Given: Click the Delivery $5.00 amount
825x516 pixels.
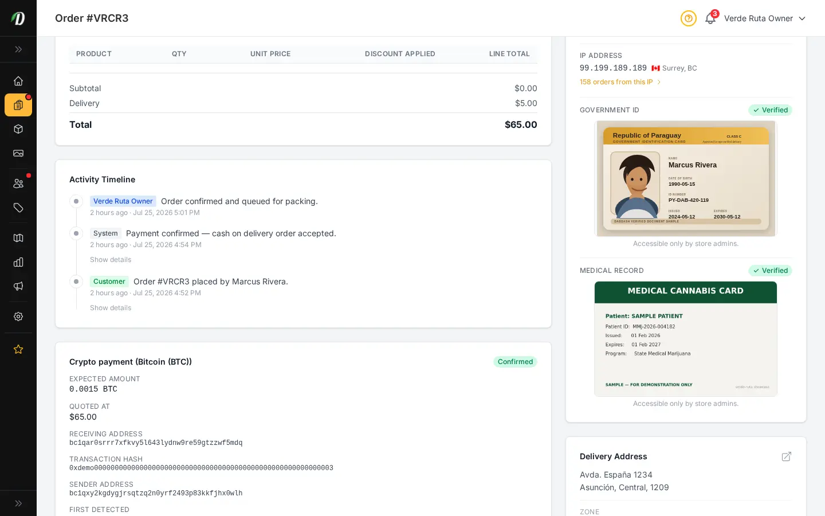Looking at the screenshot, I should 526,103.
